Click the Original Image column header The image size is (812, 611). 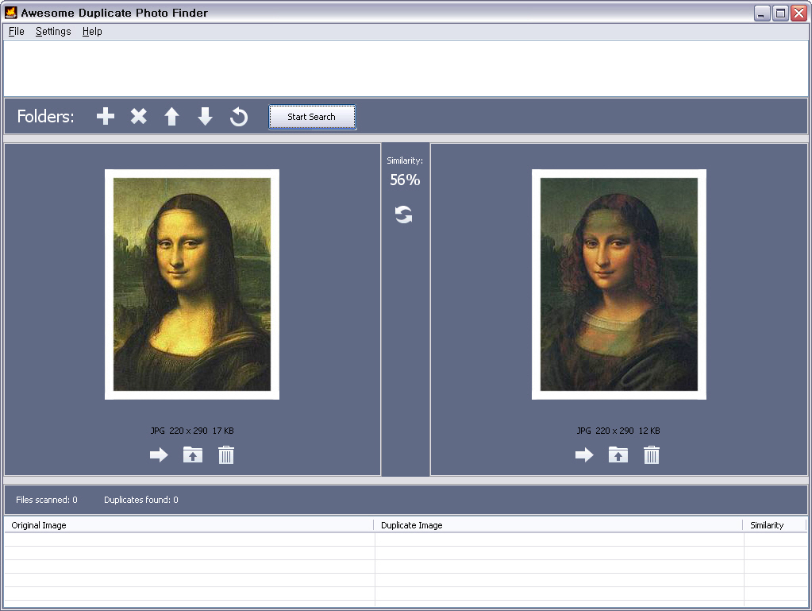[x=189, y=525]
